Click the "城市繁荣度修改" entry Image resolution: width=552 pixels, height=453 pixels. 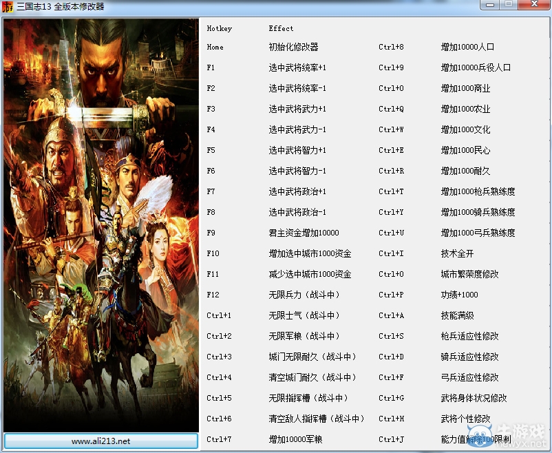pyautogui.click(x=470, y=274)
